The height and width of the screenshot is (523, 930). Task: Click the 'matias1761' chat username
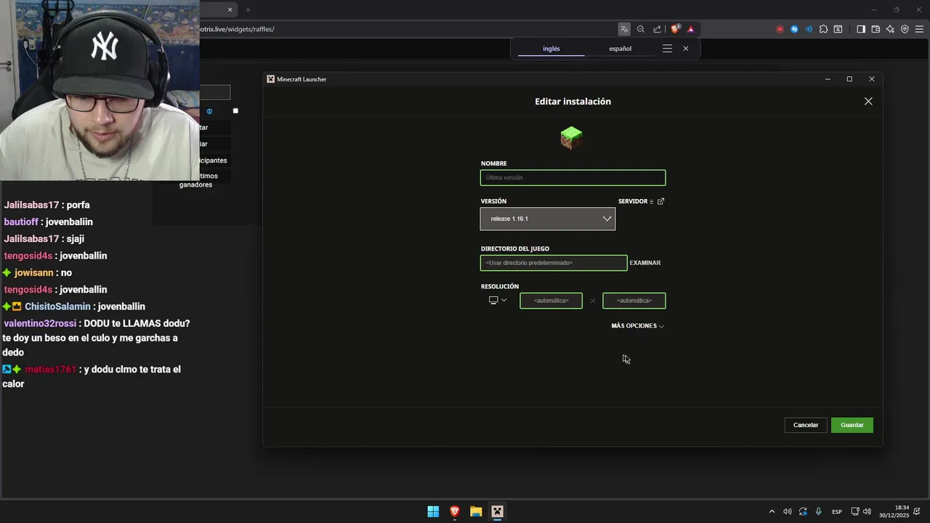coord(50,369)
